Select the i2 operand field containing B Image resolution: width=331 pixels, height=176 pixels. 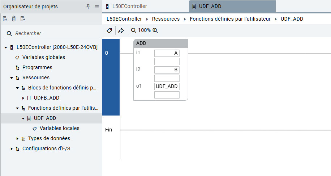167,70
